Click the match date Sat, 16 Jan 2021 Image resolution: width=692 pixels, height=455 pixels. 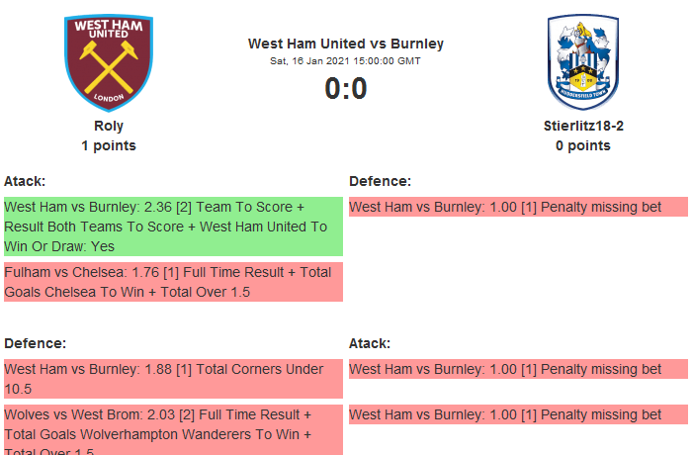(346, 60)
